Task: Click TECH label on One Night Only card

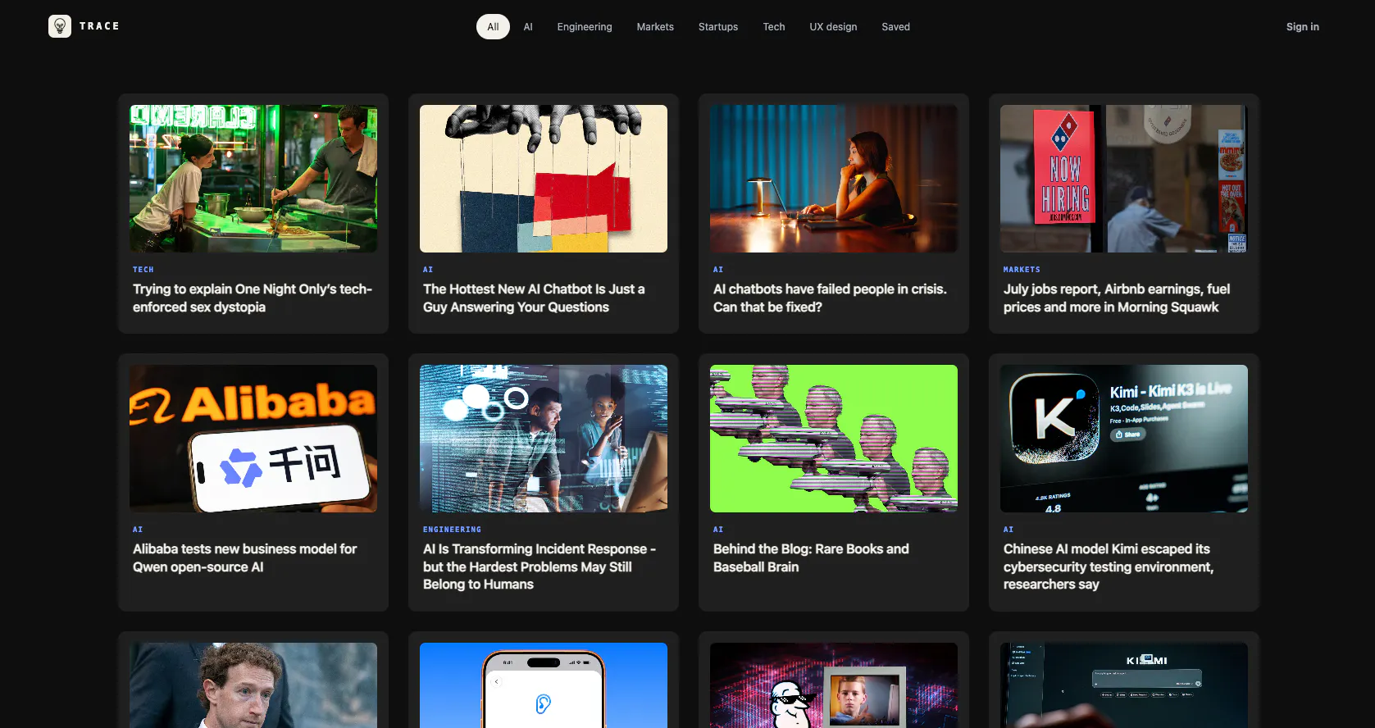Action: [x=143, y=270]
